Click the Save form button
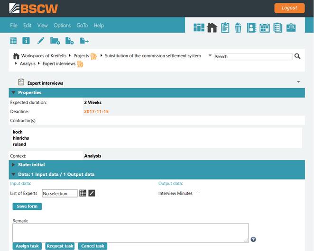 27,206
